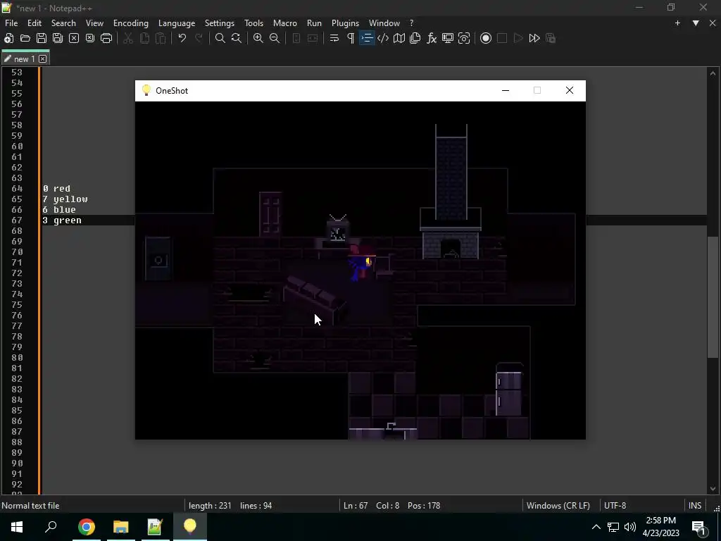
Task: Click the 'UTF-8' encoding status bar entry
Action: pyautogui.click(x=615, y=506)
